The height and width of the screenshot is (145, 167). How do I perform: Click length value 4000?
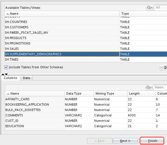(132, 116)
